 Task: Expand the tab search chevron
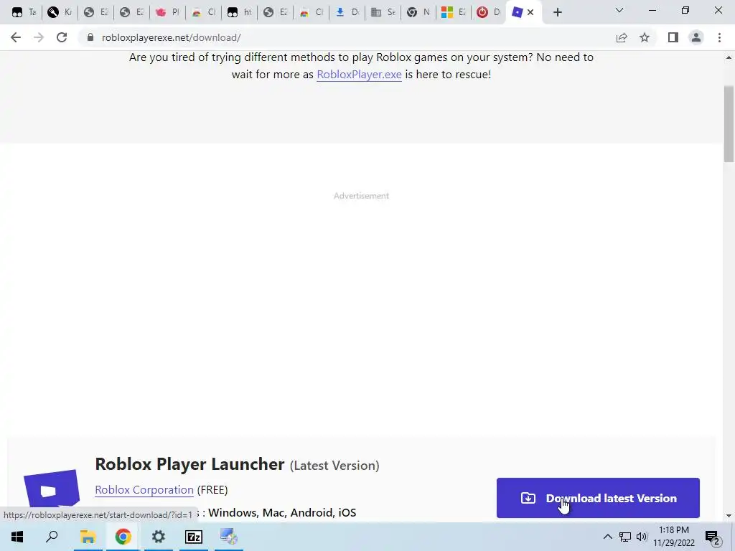coord(619,10)
